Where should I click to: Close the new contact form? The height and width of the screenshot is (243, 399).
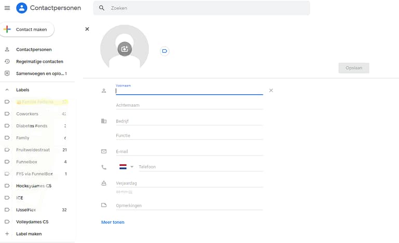click(87, 29)
